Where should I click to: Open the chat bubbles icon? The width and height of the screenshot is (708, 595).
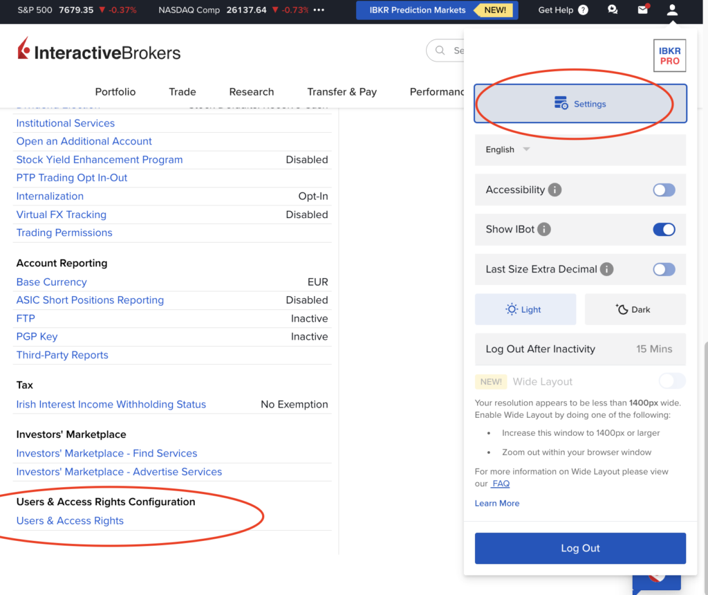pyautogui.click(x=613, y=10)
